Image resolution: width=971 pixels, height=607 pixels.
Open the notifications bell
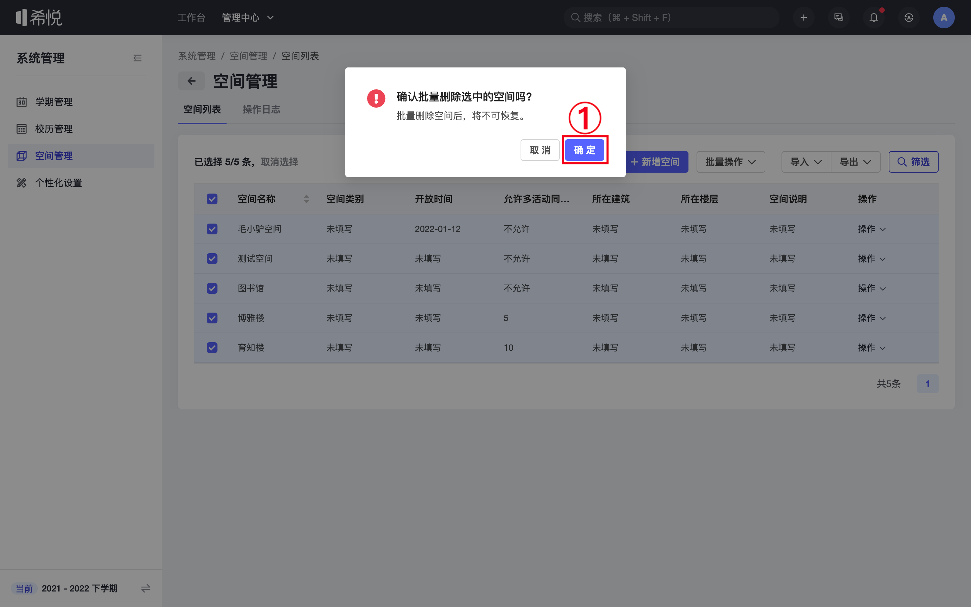pyautogui.click(x=874, y=17)
